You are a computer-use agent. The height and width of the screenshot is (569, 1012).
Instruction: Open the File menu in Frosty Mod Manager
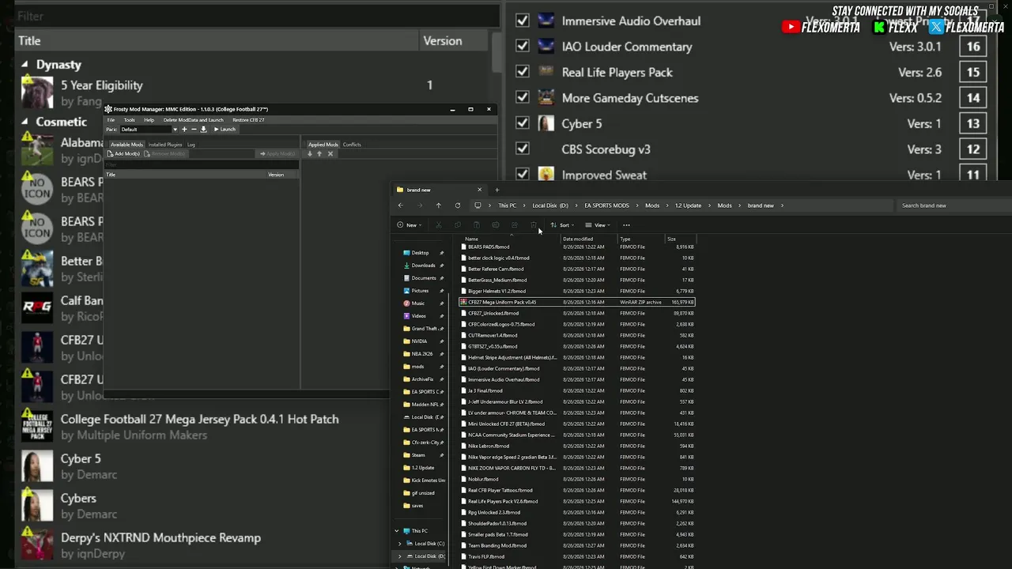pyautogui.click(x=111, y=120)
